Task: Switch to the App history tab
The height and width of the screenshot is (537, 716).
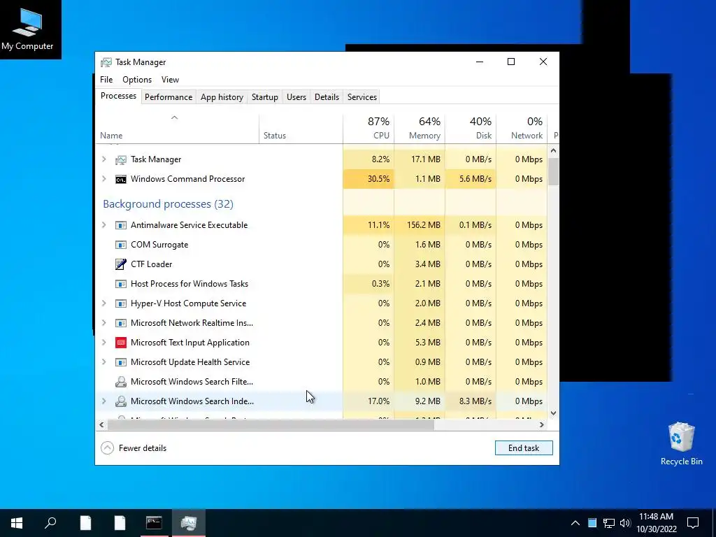Action: point(222,97)
